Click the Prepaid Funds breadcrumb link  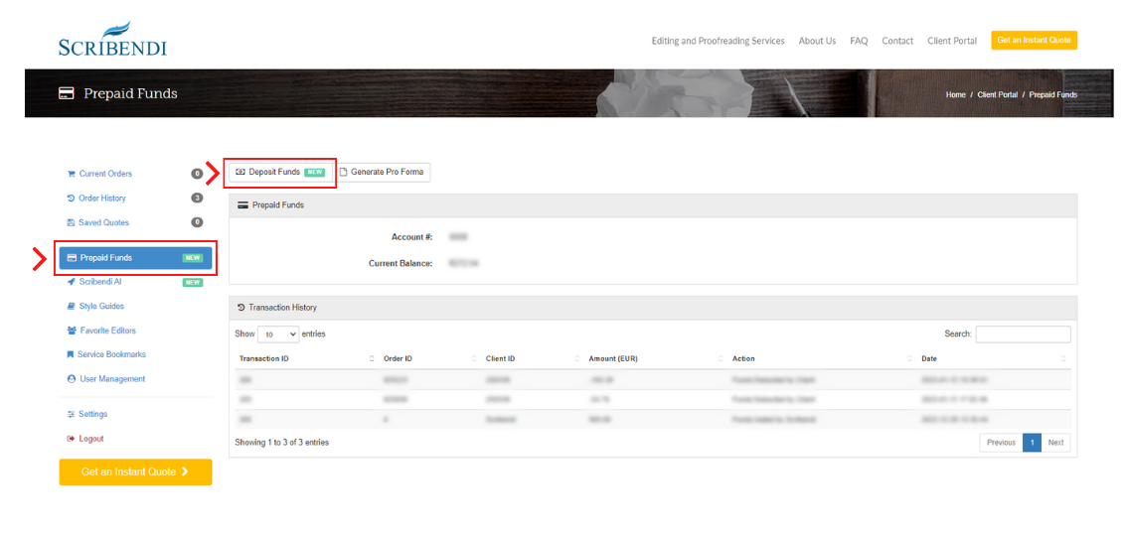(1053, 94)
